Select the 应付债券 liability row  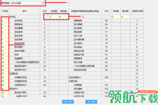coord(78,89)
